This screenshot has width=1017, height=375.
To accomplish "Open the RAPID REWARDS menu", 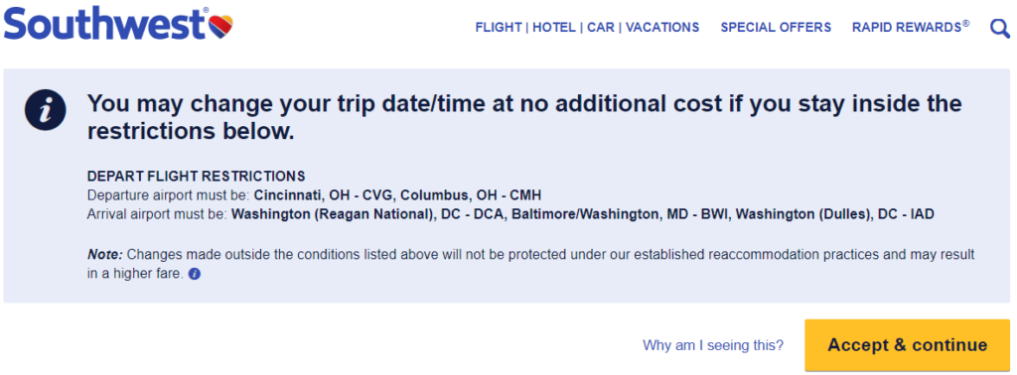I will coord(911,27).
